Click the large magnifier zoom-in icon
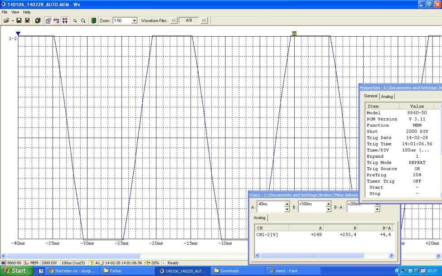This screenshot has height=276, width=442. pyautogui.click(x=83, y=21)
